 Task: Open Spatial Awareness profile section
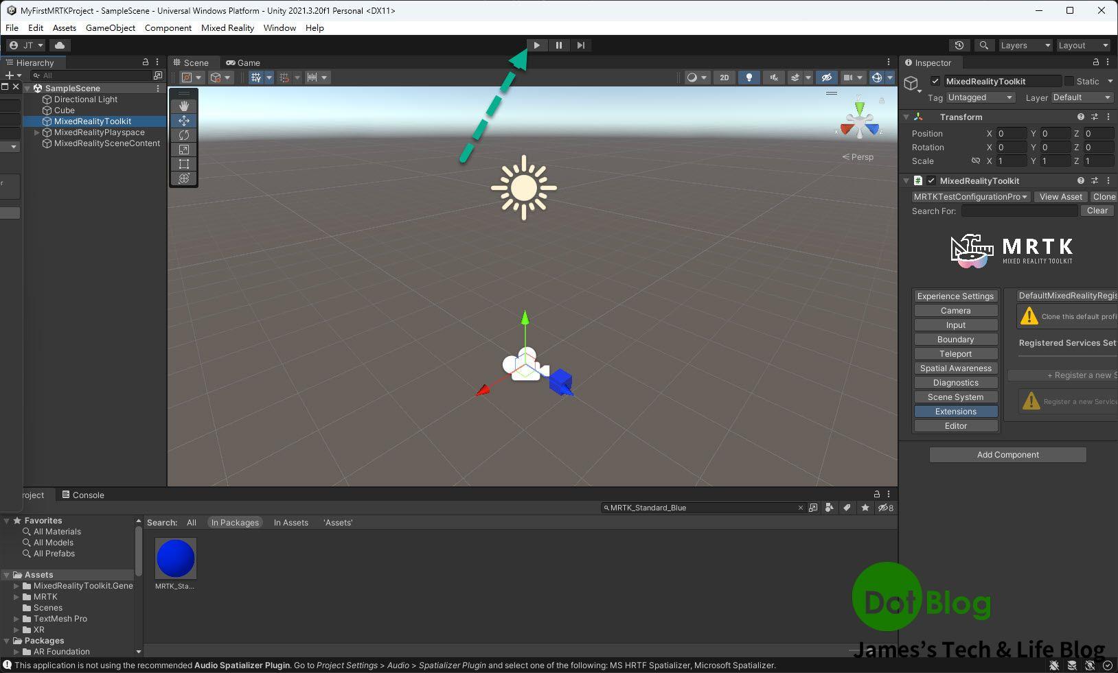955,368
